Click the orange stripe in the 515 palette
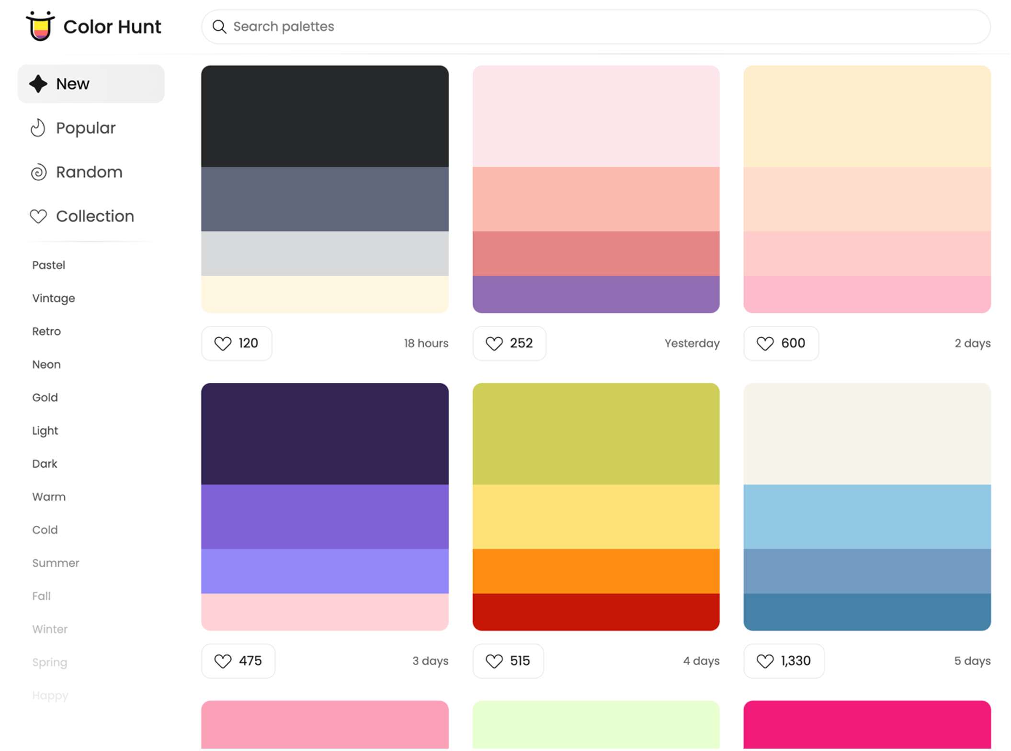The image size is (1011, 751). click(596, 571)
